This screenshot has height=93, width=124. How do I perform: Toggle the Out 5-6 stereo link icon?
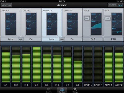click(21, 39)
